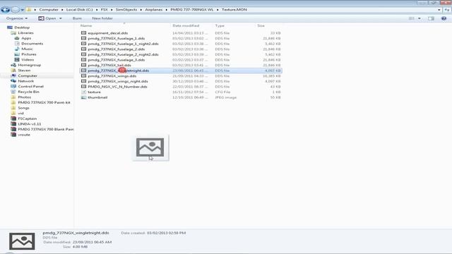Select the pmdg_737NGX_fuselage_3.dds file
Image resolution: width=452 pixels, height=254 pixels.
click(181, 60)
